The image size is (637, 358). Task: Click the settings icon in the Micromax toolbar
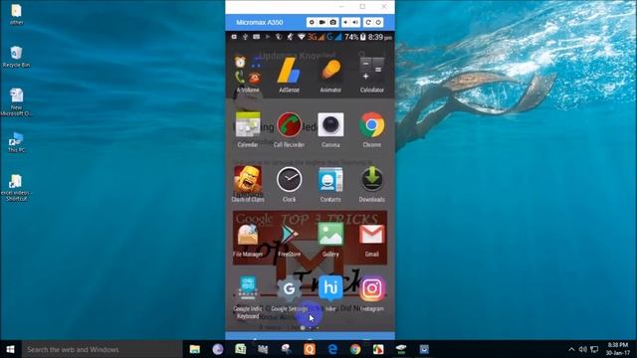click(x=312, y=22)
